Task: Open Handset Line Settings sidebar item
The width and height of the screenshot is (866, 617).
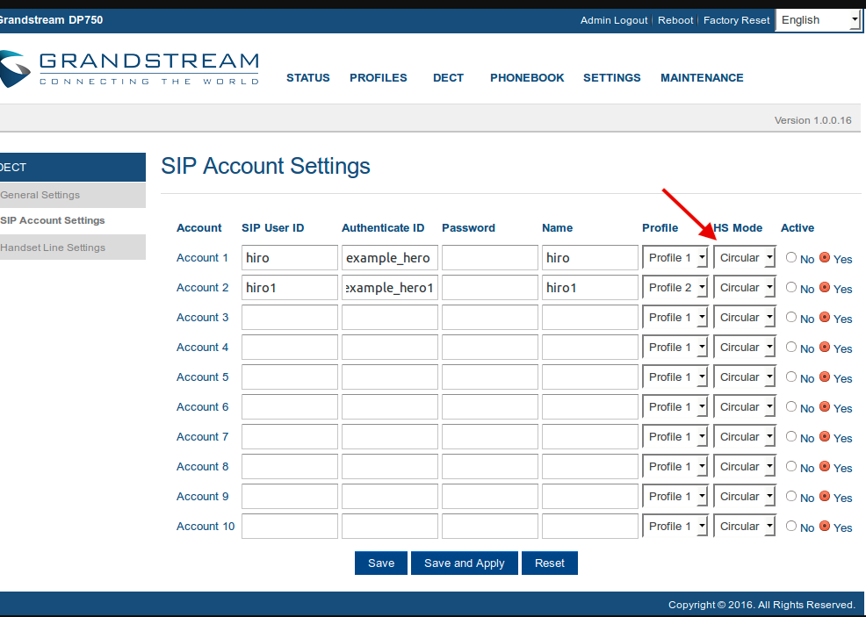Action: pyautogui.click(x=72, y=248)
